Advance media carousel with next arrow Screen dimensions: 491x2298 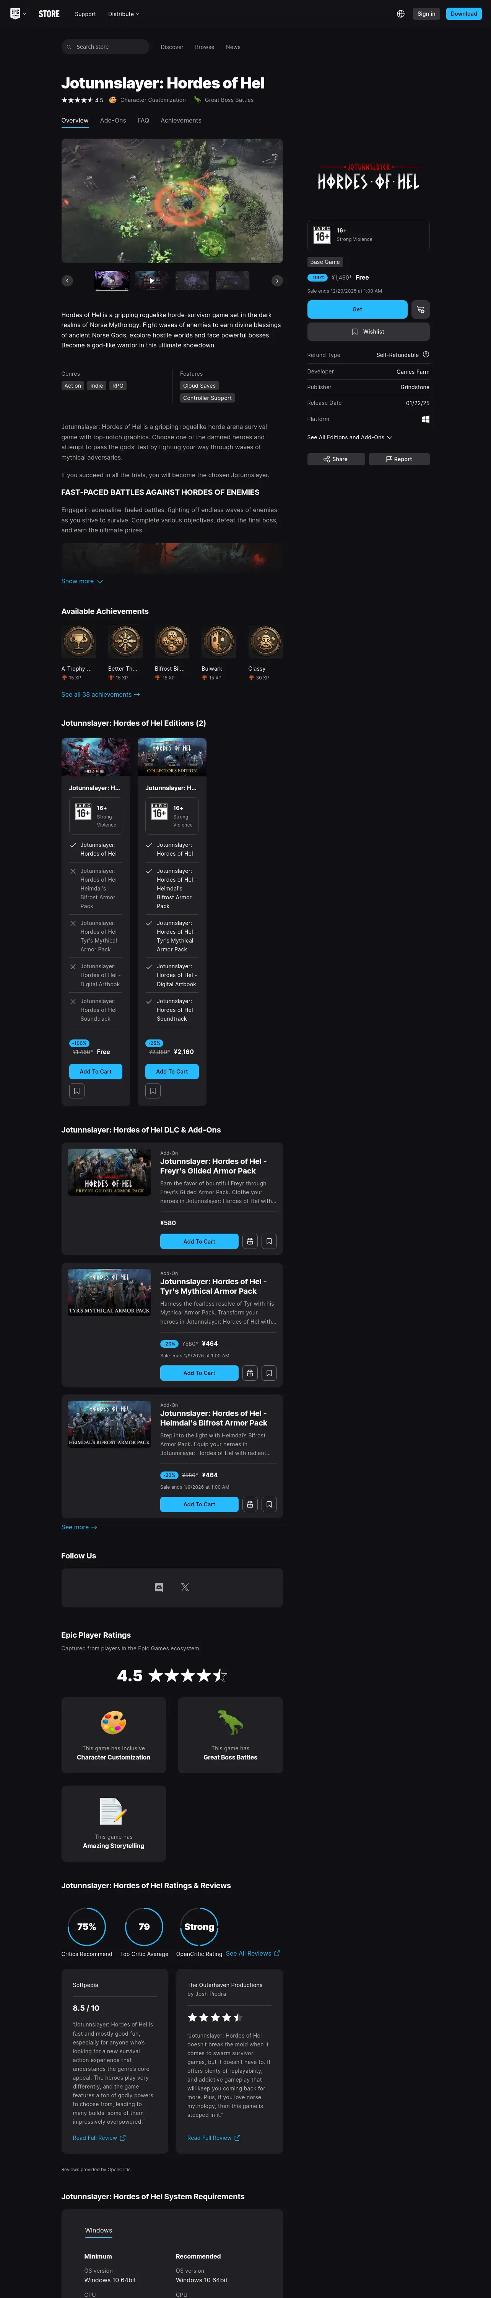(x=277, y=280)
